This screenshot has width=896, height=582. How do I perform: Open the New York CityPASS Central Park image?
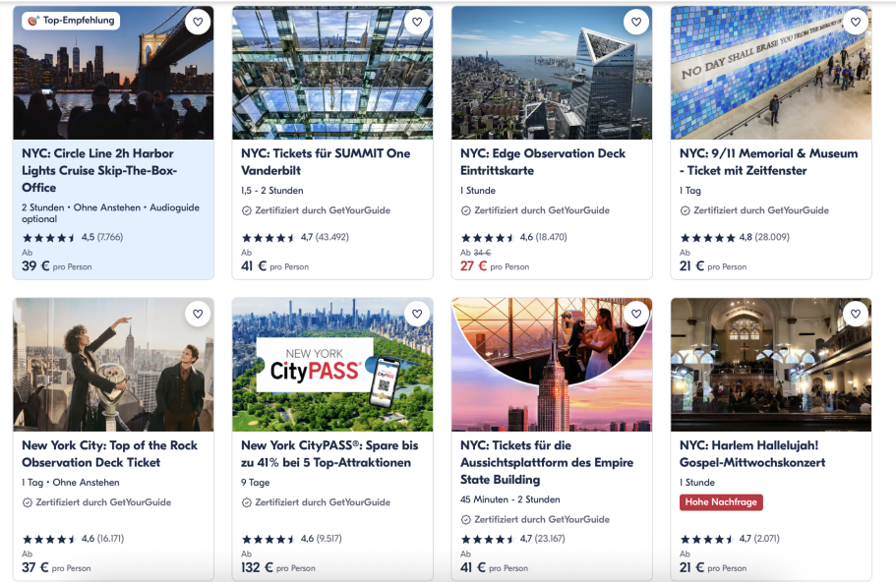(x=332, y=365)
